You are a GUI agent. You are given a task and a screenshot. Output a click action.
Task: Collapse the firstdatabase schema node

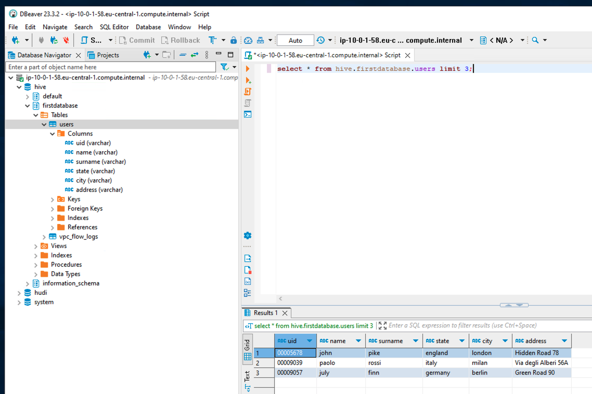28,106
